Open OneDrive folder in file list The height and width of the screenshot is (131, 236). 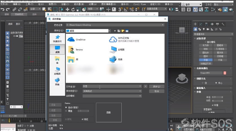(77, 39)
